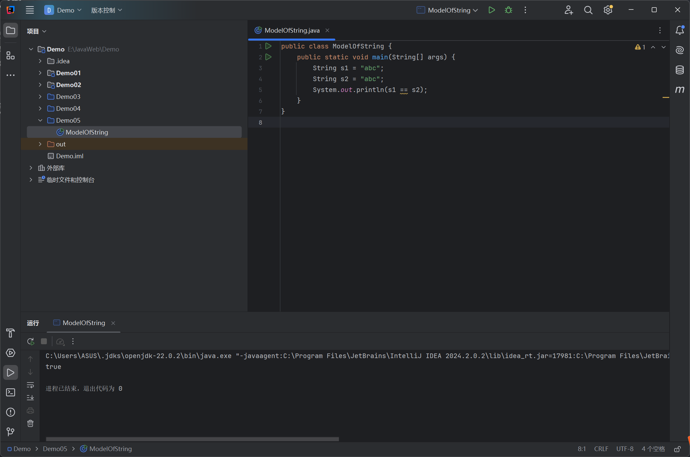Image resolution: width=690 pixels, height=457 pixels.
Task: Collapse the Demo05 folder
Action: (40, 120)
